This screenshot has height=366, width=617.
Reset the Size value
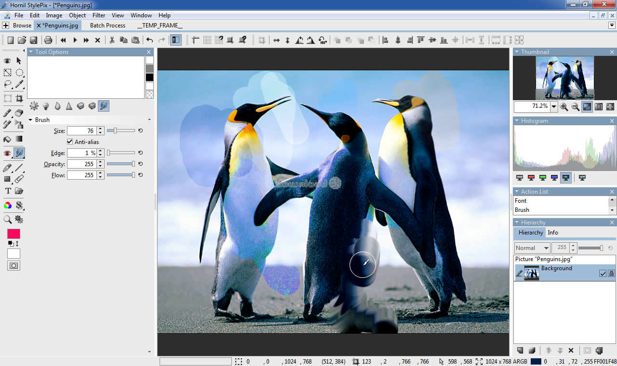pyautogui.click(x=140, y=131)
